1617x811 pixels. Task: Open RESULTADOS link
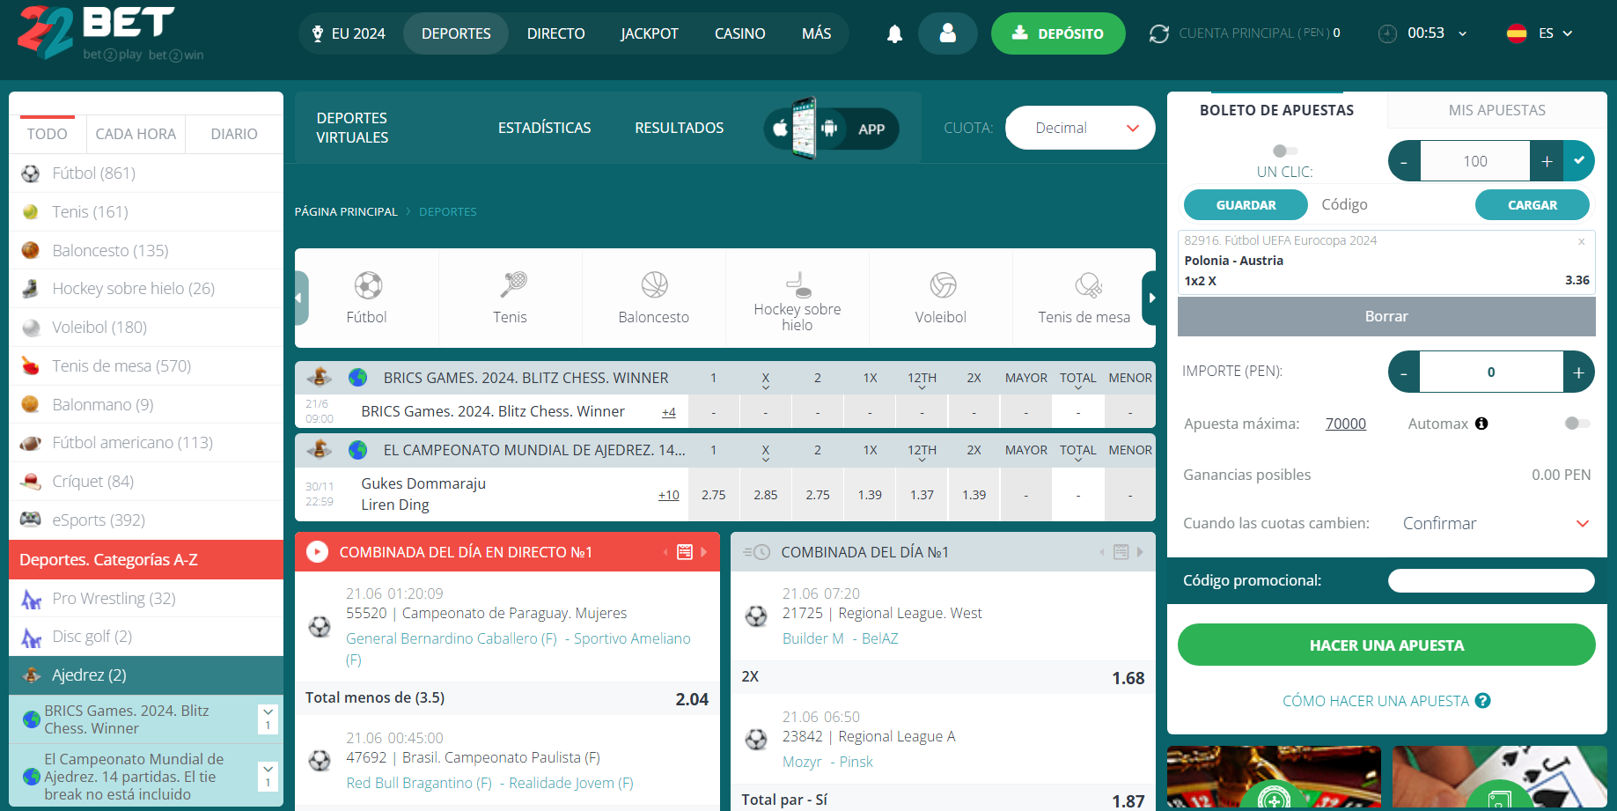click(680, 129)
